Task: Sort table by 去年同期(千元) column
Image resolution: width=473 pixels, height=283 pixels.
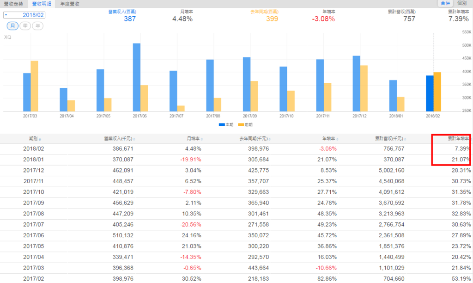Action: click(x=255, y=139)
